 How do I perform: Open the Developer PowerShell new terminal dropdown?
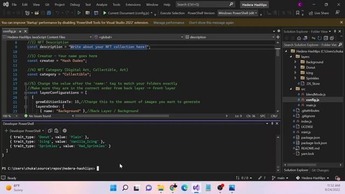pos(43,131)
